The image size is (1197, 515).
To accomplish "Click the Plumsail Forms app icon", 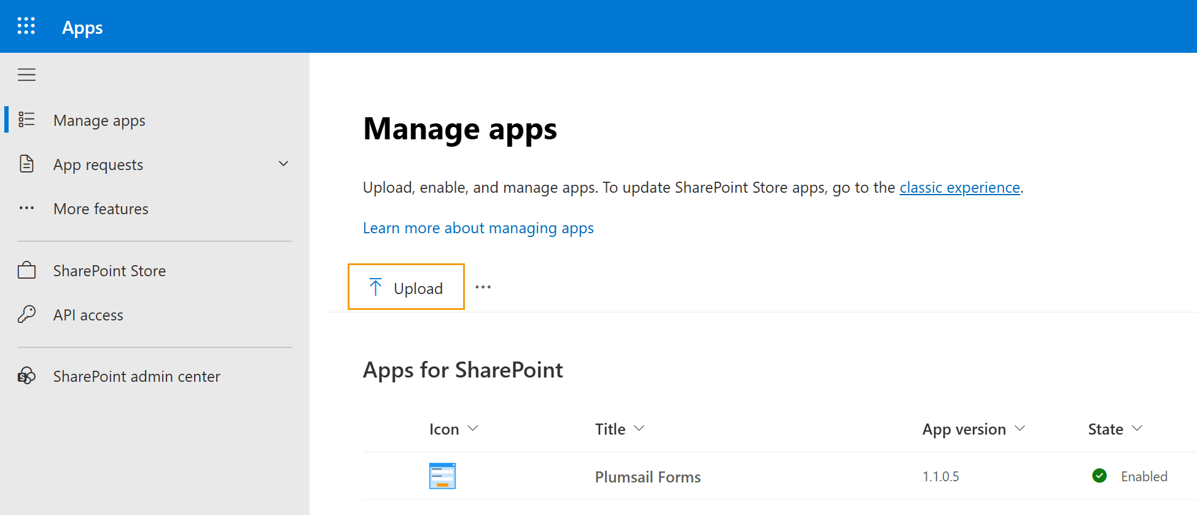I will pyautogui.click(x=442, y=476).
